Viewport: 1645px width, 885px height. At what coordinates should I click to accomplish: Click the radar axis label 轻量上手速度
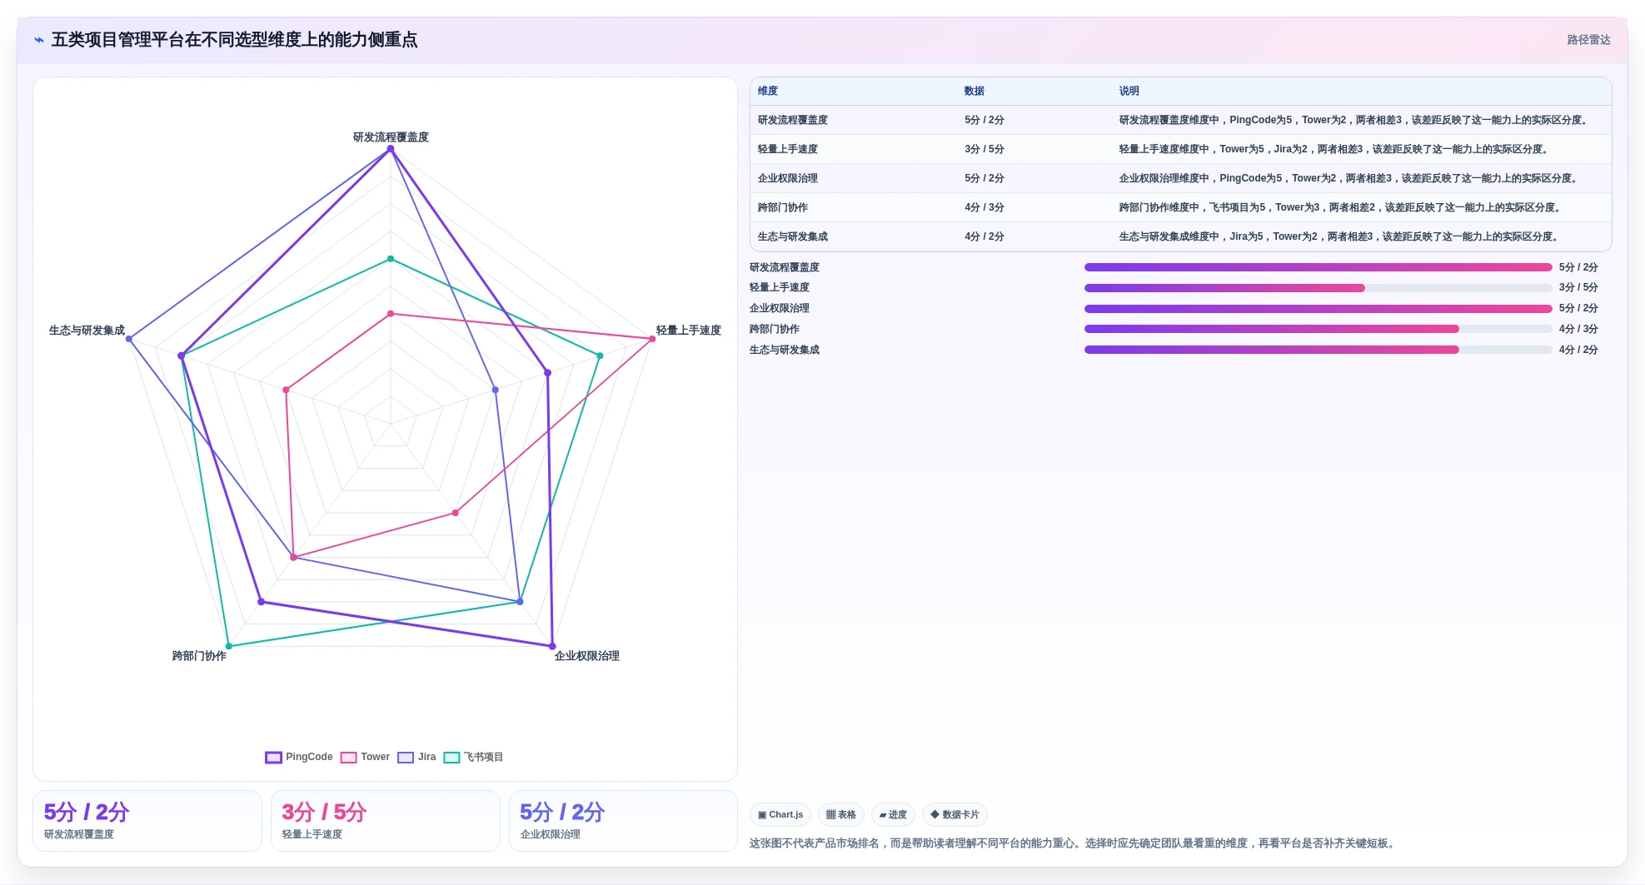click(x=688, y=331)
